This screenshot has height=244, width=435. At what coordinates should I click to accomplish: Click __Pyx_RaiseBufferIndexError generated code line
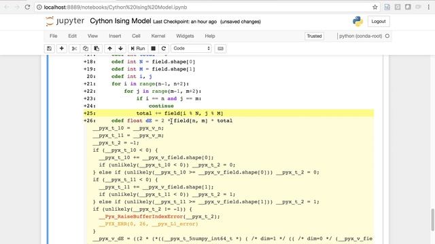(x=159, y=217)
